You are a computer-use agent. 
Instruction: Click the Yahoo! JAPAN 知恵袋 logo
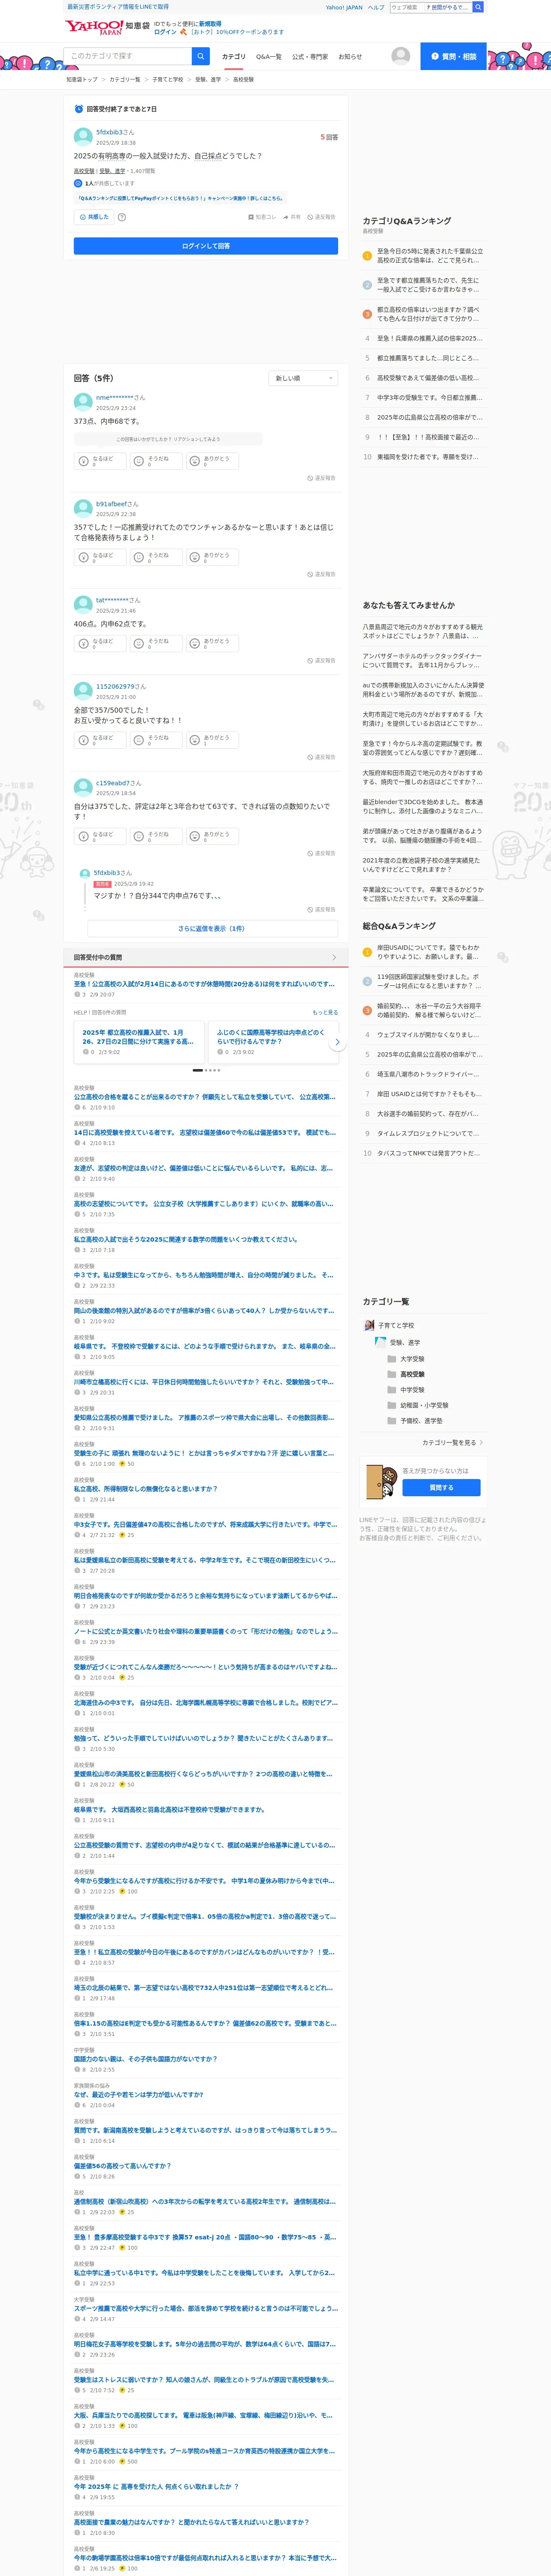click(x=107, y=27)
